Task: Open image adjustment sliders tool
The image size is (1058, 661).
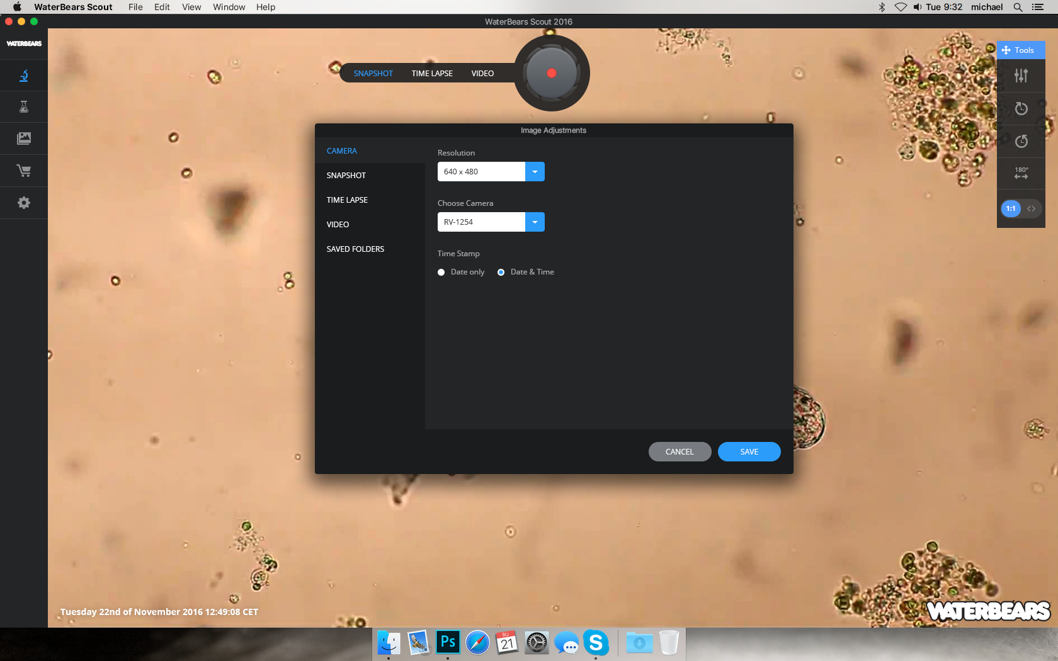Action: pyautogui.click(x=1021, y=76)
